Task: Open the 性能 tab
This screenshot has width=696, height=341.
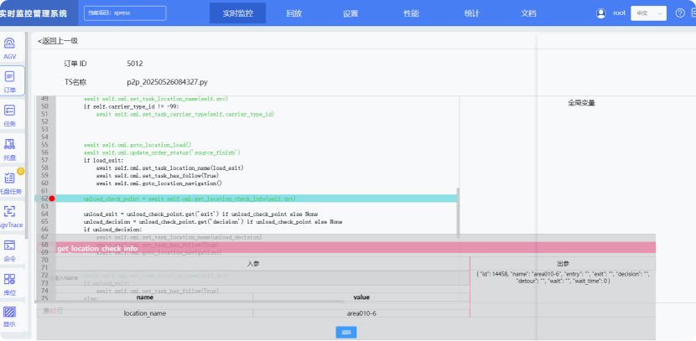Action: [411, 13]
